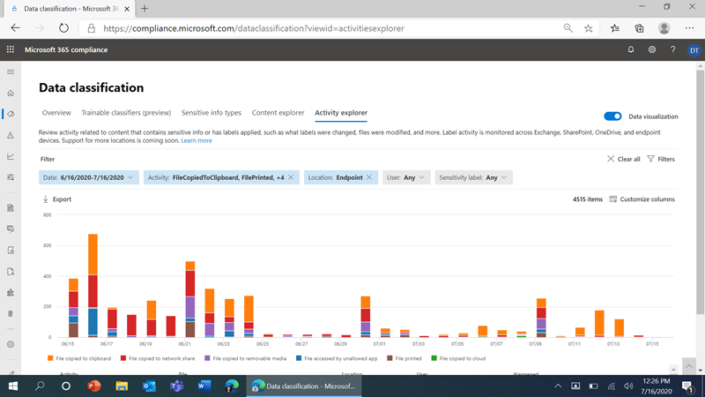
Task: Expand the Date range filter dropdown
Action: pyautogui.click(x=89, y=177)
